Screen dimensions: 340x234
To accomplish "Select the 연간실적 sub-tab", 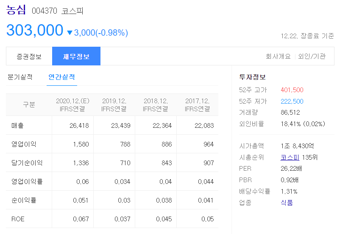I will point(62,77).
